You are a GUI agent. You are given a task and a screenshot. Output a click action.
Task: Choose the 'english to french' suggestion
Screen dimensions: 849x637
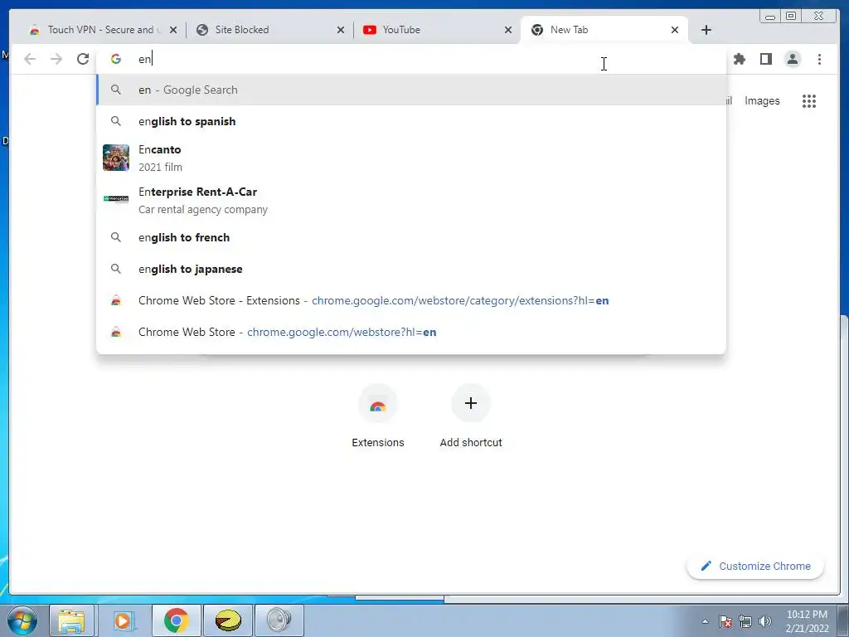[411, 237]
